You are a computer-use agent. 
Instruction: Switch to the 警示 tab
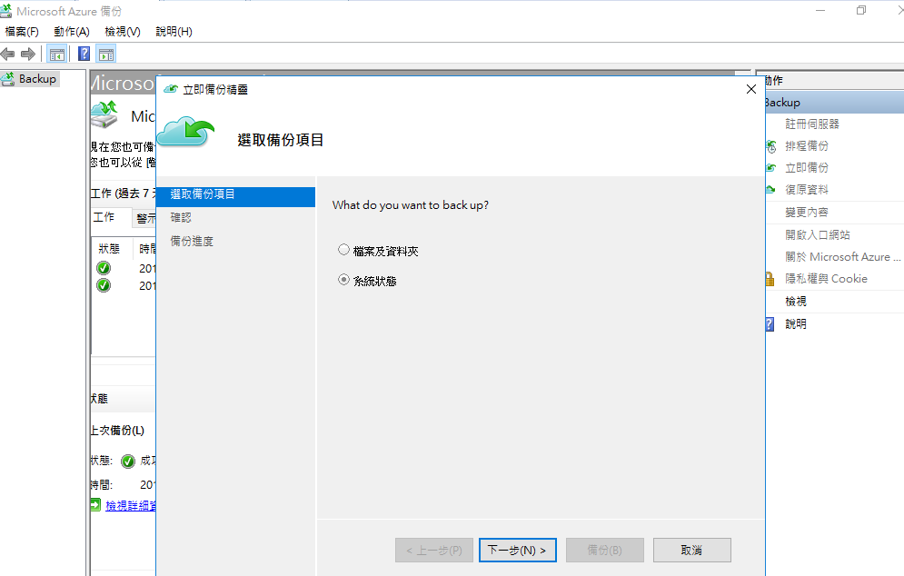(145, 219)
